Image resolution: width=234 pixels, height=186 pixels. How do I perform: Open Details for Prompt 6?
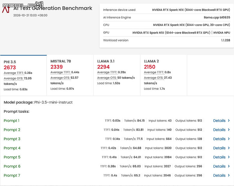coord(219,166)
